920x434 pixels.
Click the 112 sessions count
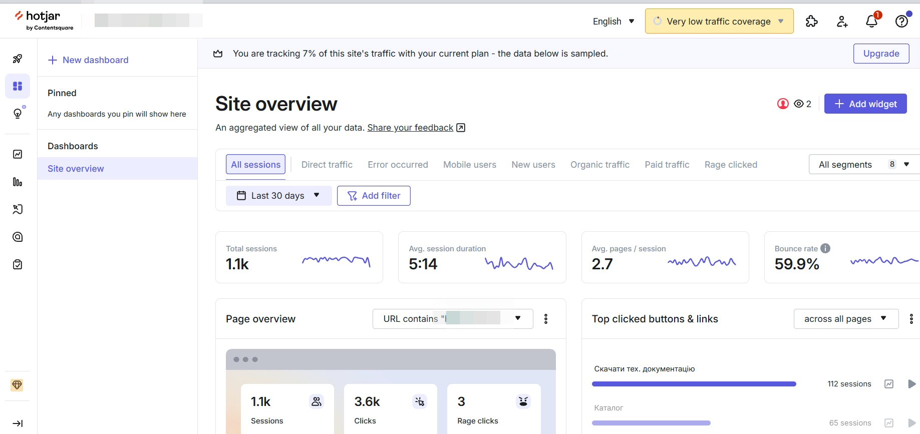coord(849,384)
